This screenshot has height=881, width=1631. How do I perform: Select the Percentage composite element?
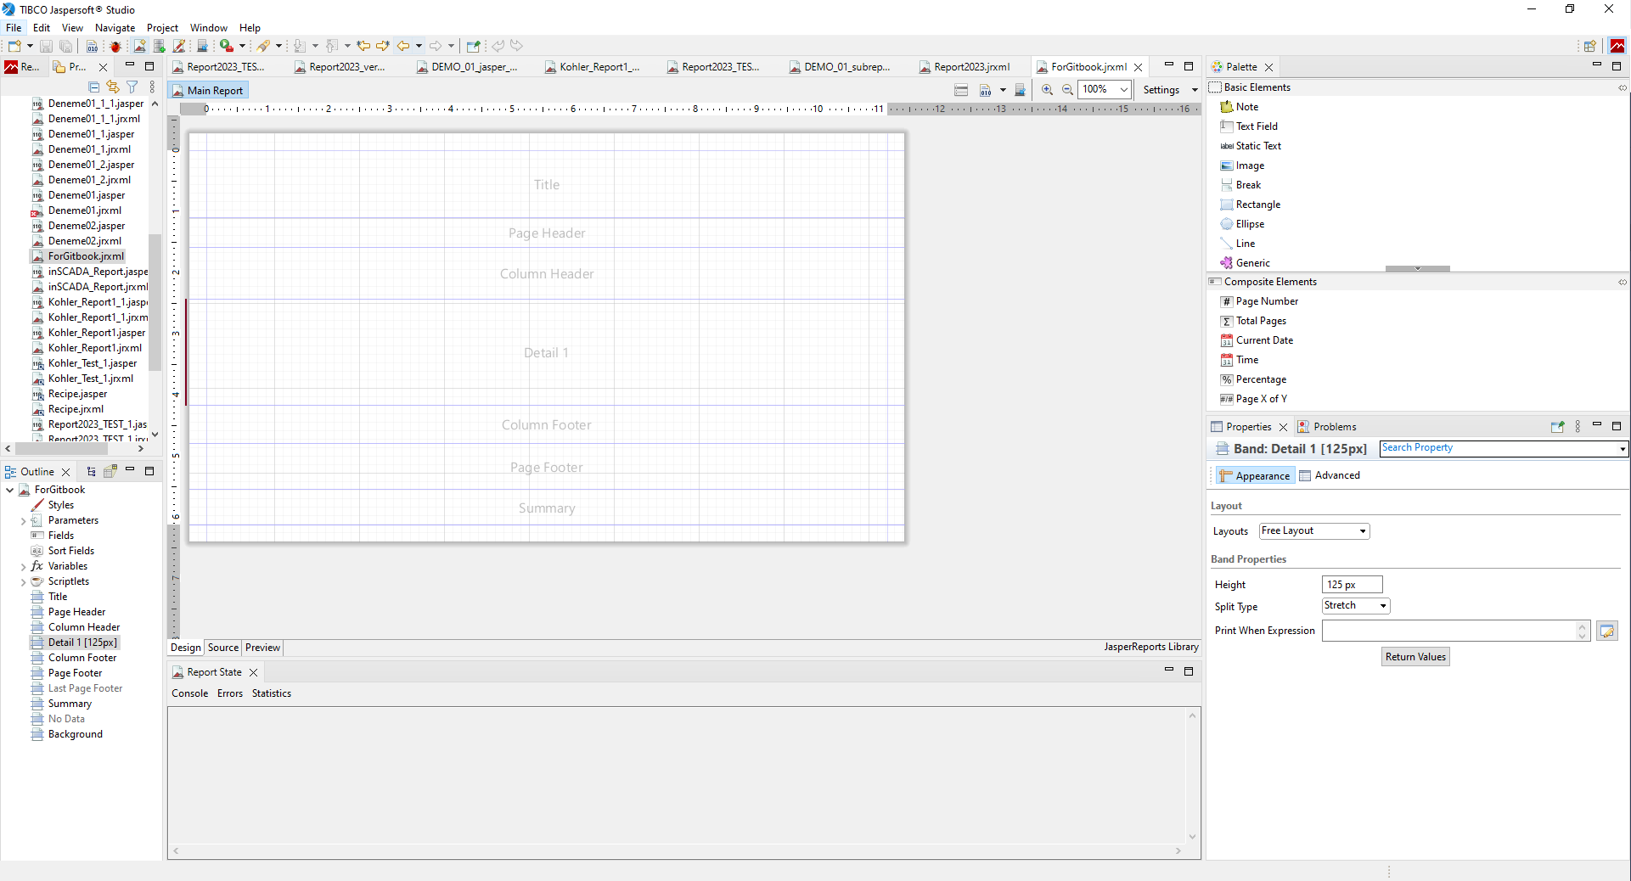(x=1253, y=379)
